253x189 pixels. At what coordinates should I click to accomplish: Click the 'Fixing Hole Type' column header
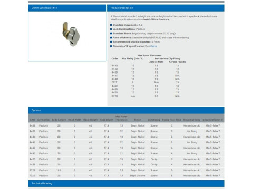[172, 120]
